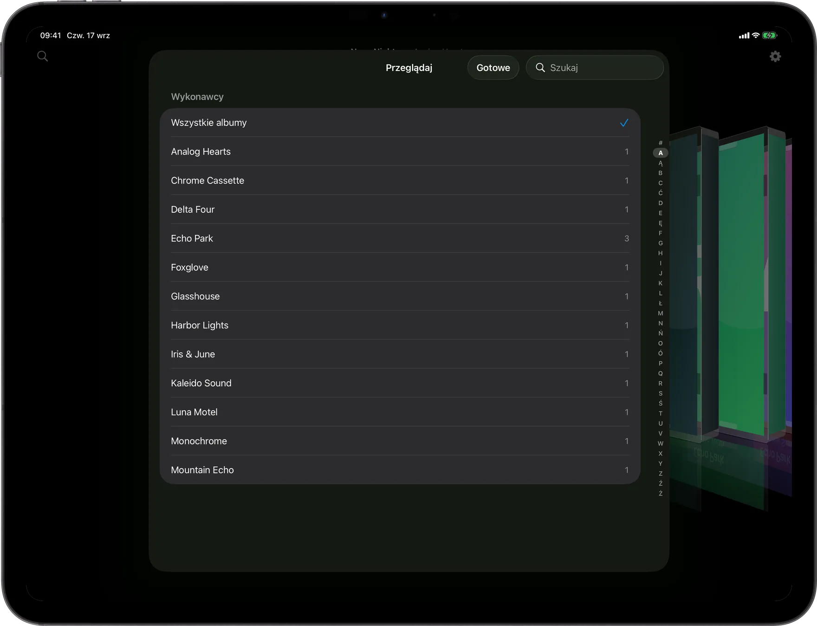
Task: Jump to # in the index bar
Action: [x=661, y=143]
